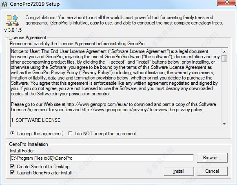The width and height of the screenshot is (237, 185).
Task: Click the genopro.com/eula/ URL text
Action: click(x=97, y=104)
